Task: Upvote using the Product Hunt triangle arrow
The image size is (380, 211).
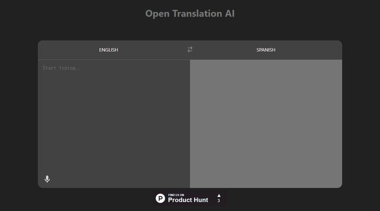Action: [218, 195]
